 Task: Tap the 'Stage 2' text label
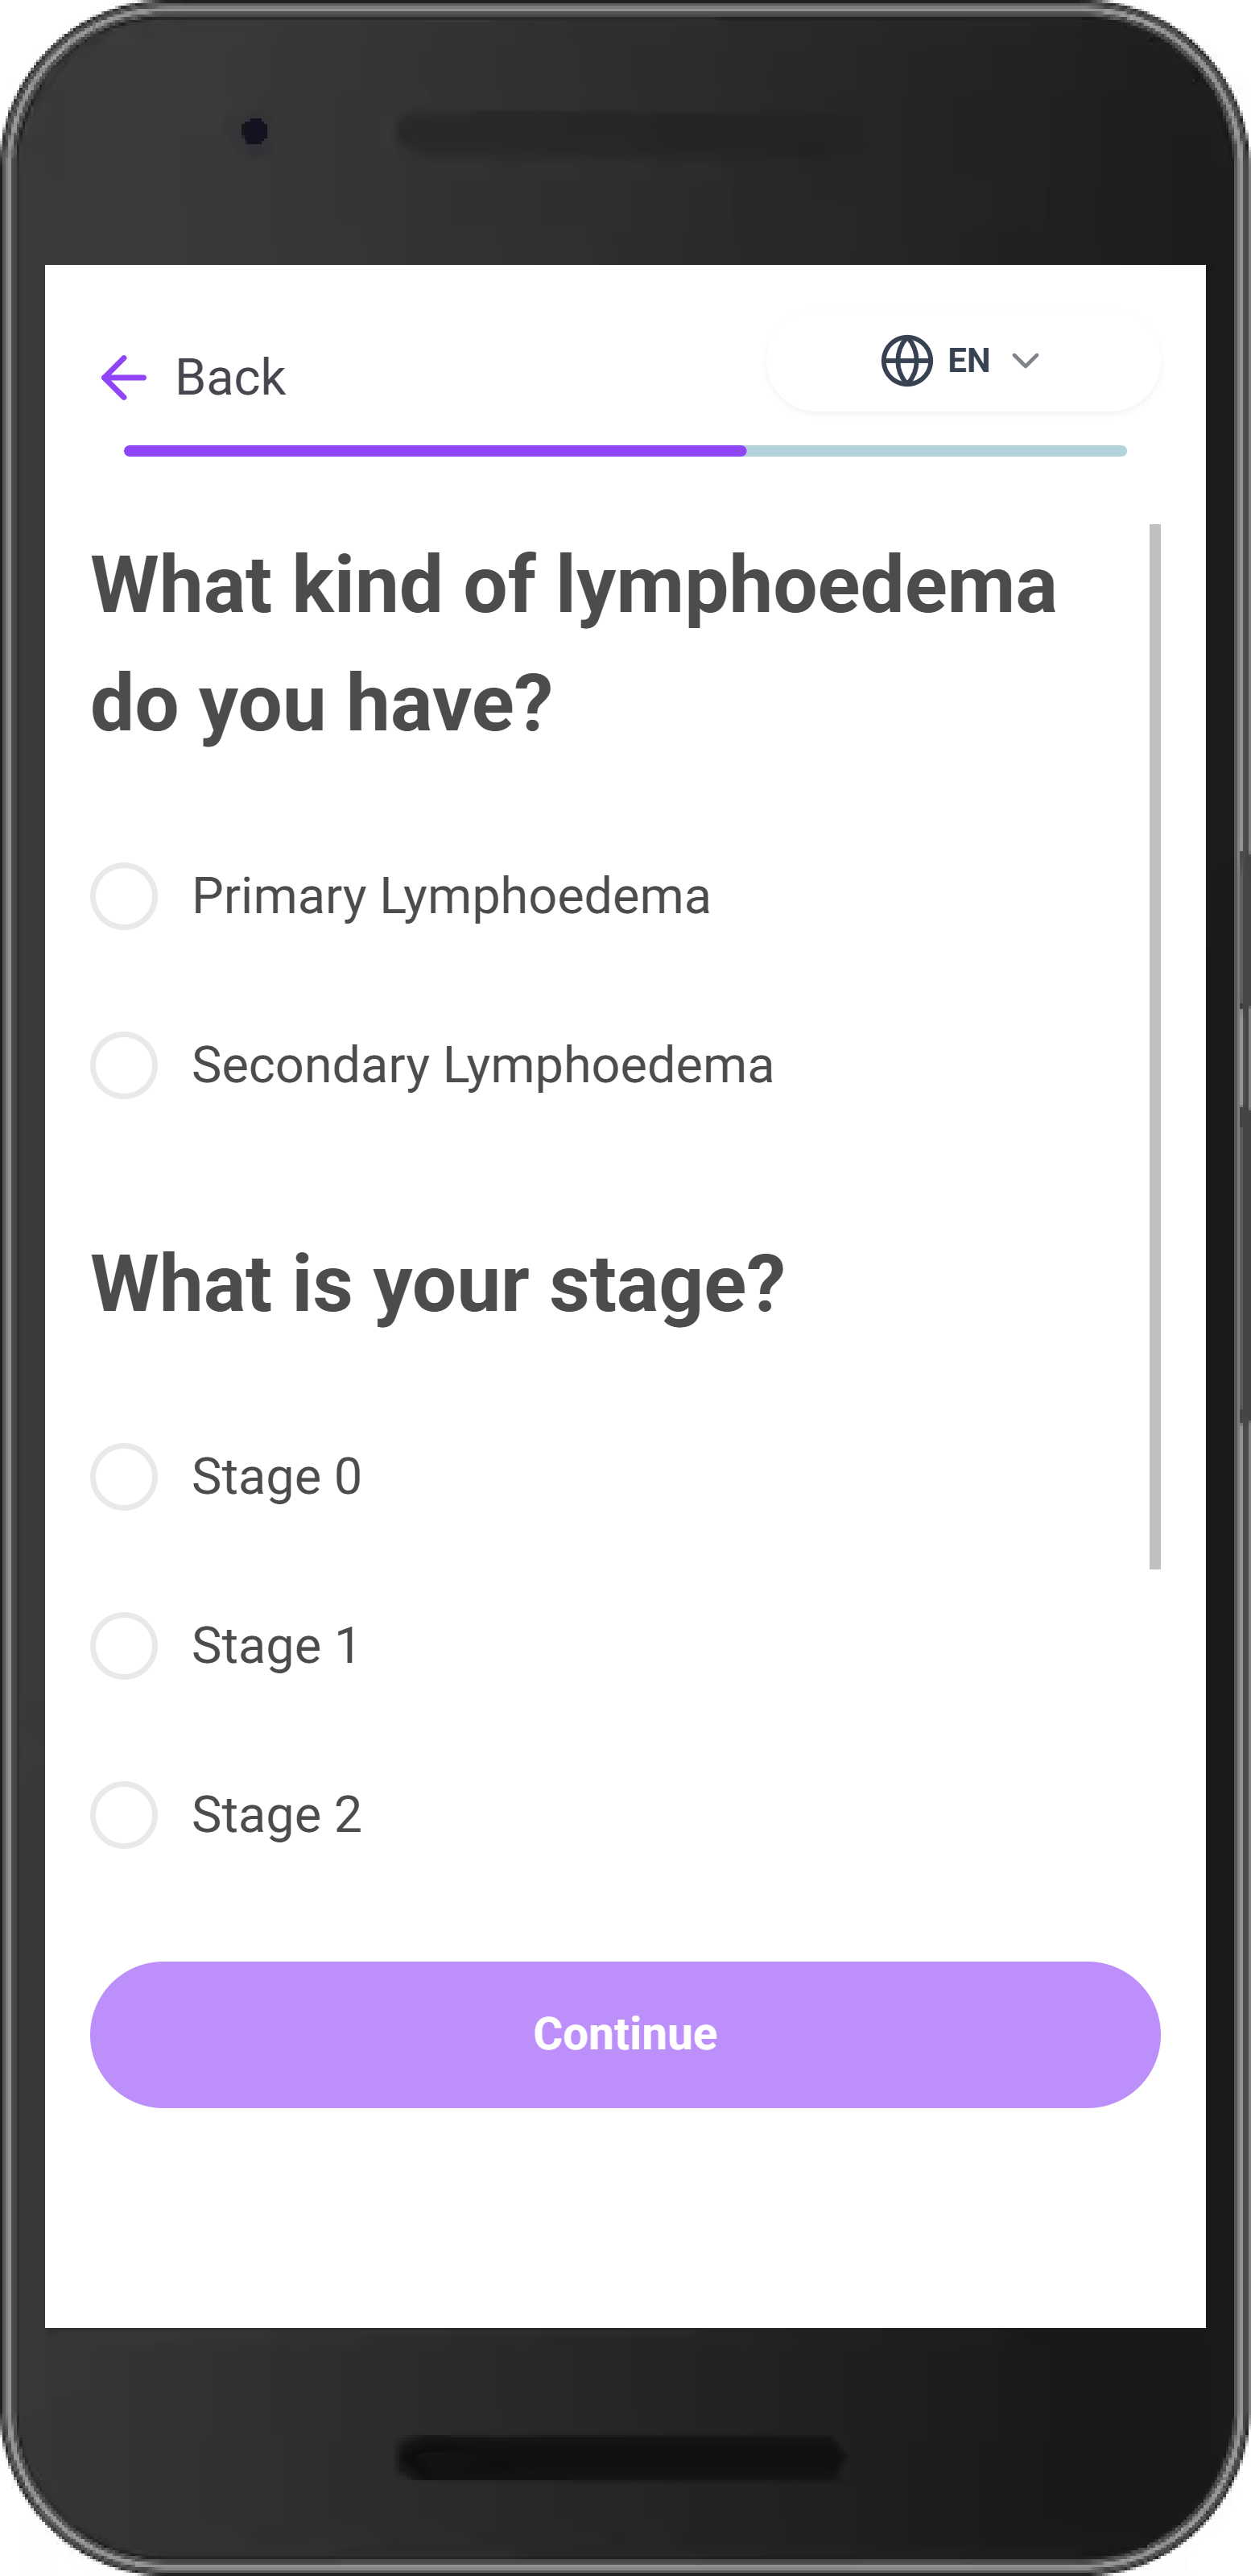coord(276,1814)
